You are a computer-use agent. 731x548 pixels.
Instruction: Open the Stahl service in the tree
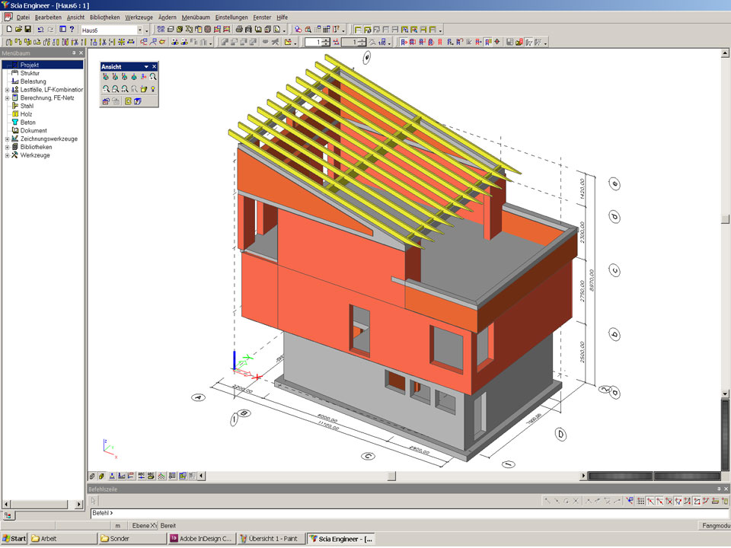(x=27, y=106)
